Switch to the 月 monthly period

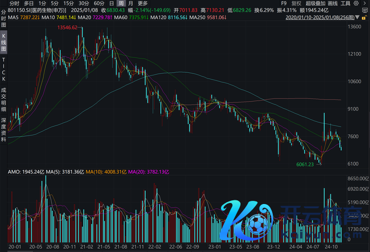131,3
